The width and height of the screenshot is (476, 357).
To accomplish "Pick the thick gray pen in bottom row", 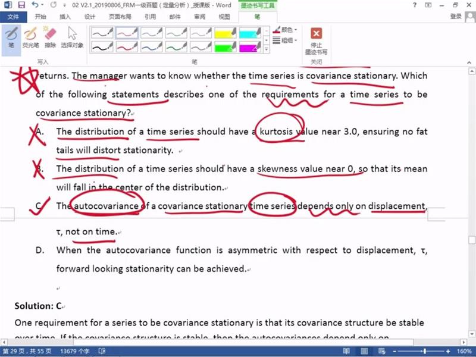I will (201, 46).
